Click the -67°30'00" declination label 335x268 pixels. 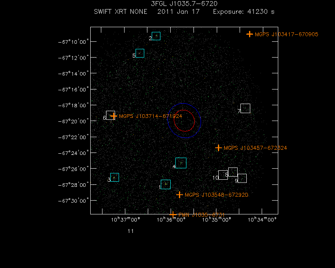tap(73, 201)
